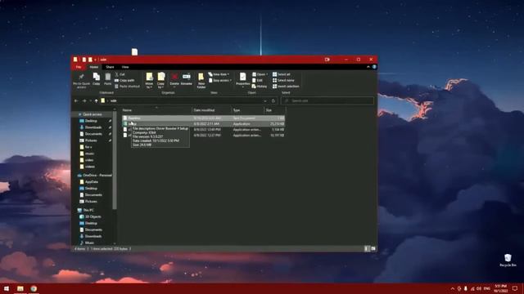Open Music under This PC
Viewport: 524px width, 294px height.
click(x=89, y=243)
